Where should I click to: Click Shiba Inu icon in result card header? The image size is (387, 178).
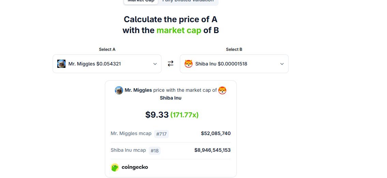tap(222, 90)
